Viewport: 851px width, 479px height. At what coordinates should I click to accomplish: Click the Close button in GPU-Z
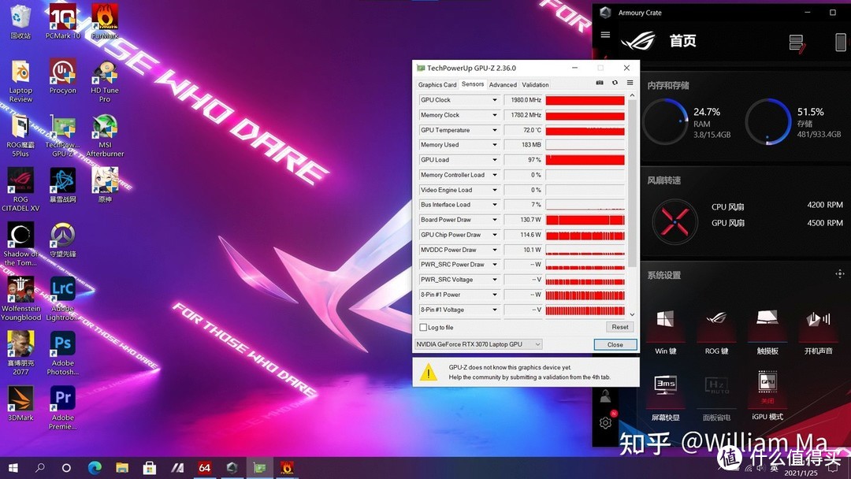point(615,344)
